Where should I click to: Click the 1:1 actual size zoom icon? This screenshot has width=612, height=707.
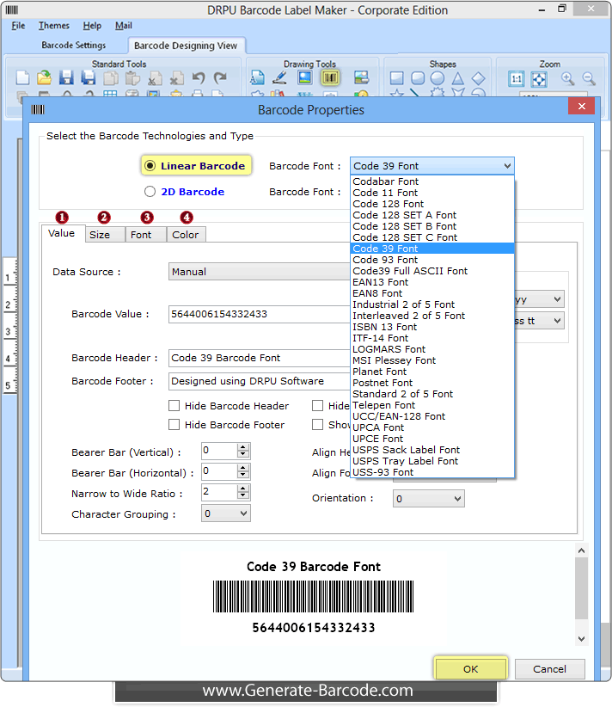517,79
